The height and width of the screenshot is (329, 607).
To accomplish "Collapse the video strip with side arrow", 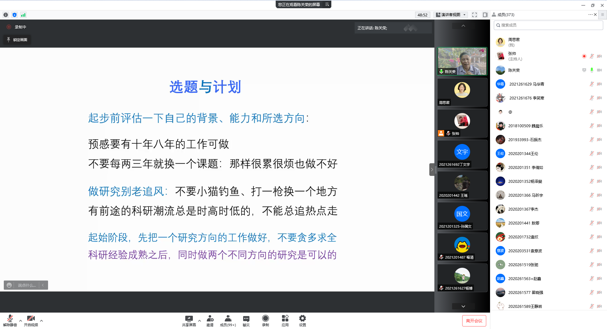I will (x=432, y=170).
